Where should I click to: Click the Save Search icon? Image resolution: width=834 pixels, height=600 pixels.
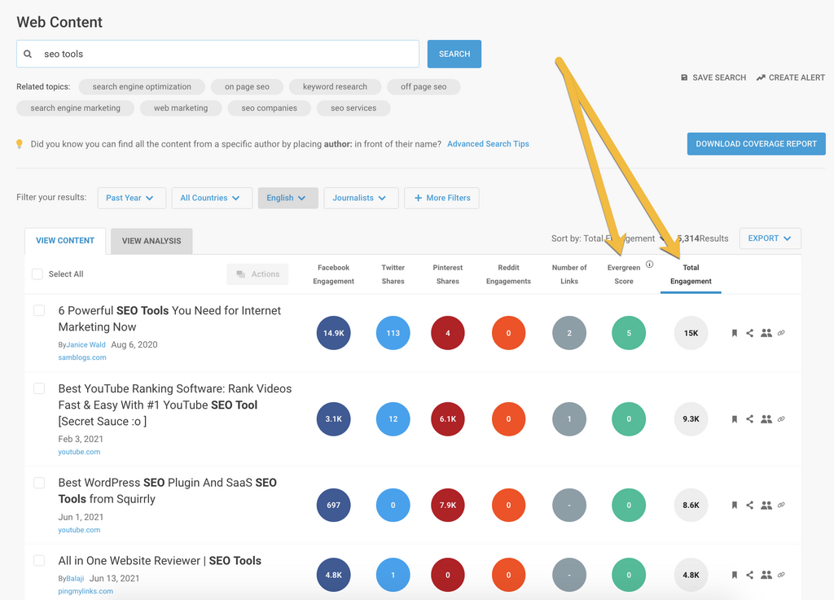(684, 77)
